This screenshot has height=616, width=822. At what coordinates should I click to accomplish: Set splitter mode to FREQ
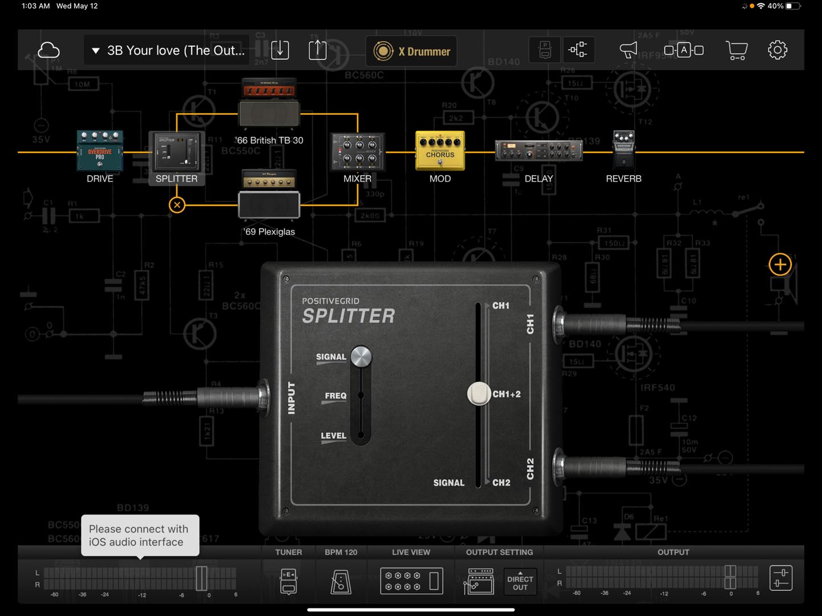tap(335, 396)
